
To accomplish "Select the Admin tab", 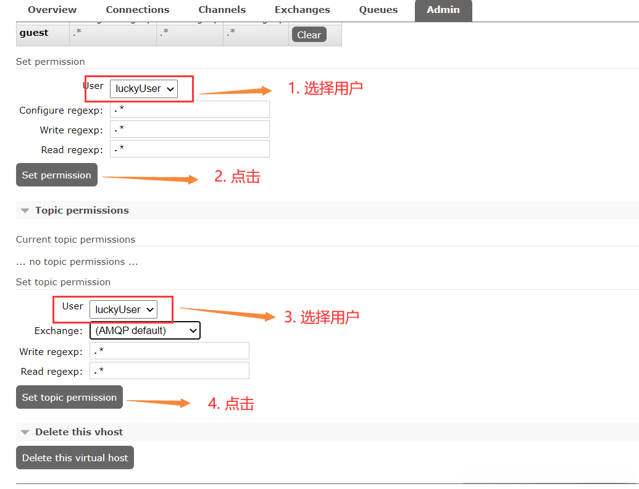I will click(x=443, y=10).
